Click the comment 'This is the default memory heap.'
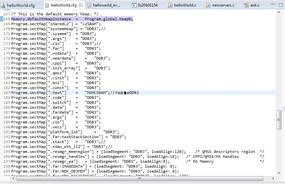 [55, 14]
